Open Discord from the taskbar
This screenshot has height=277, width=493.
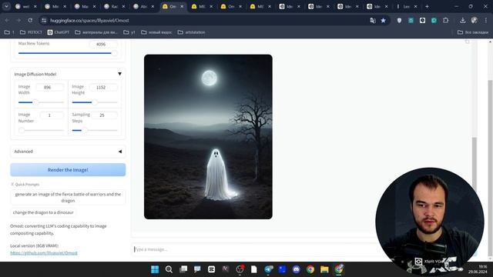tap(296, 269)
